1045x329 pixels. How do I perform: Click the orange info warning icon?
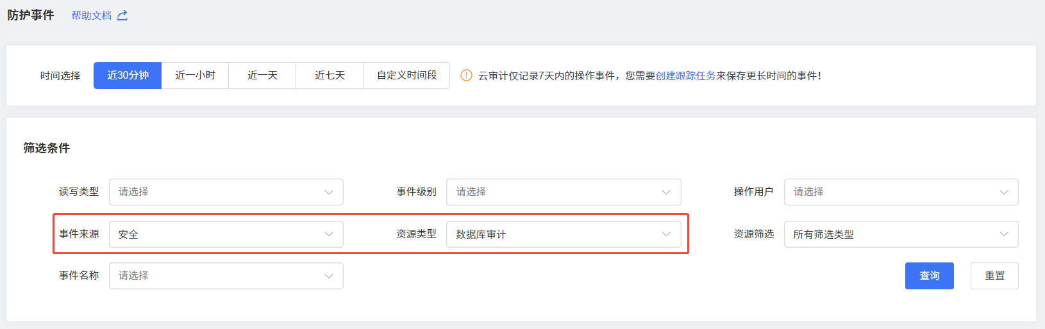coord(466,76)
